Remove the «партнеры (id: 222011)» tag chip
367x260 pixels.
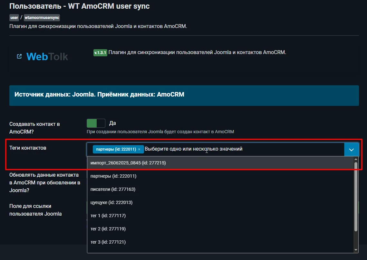click(x=139, y=149)
